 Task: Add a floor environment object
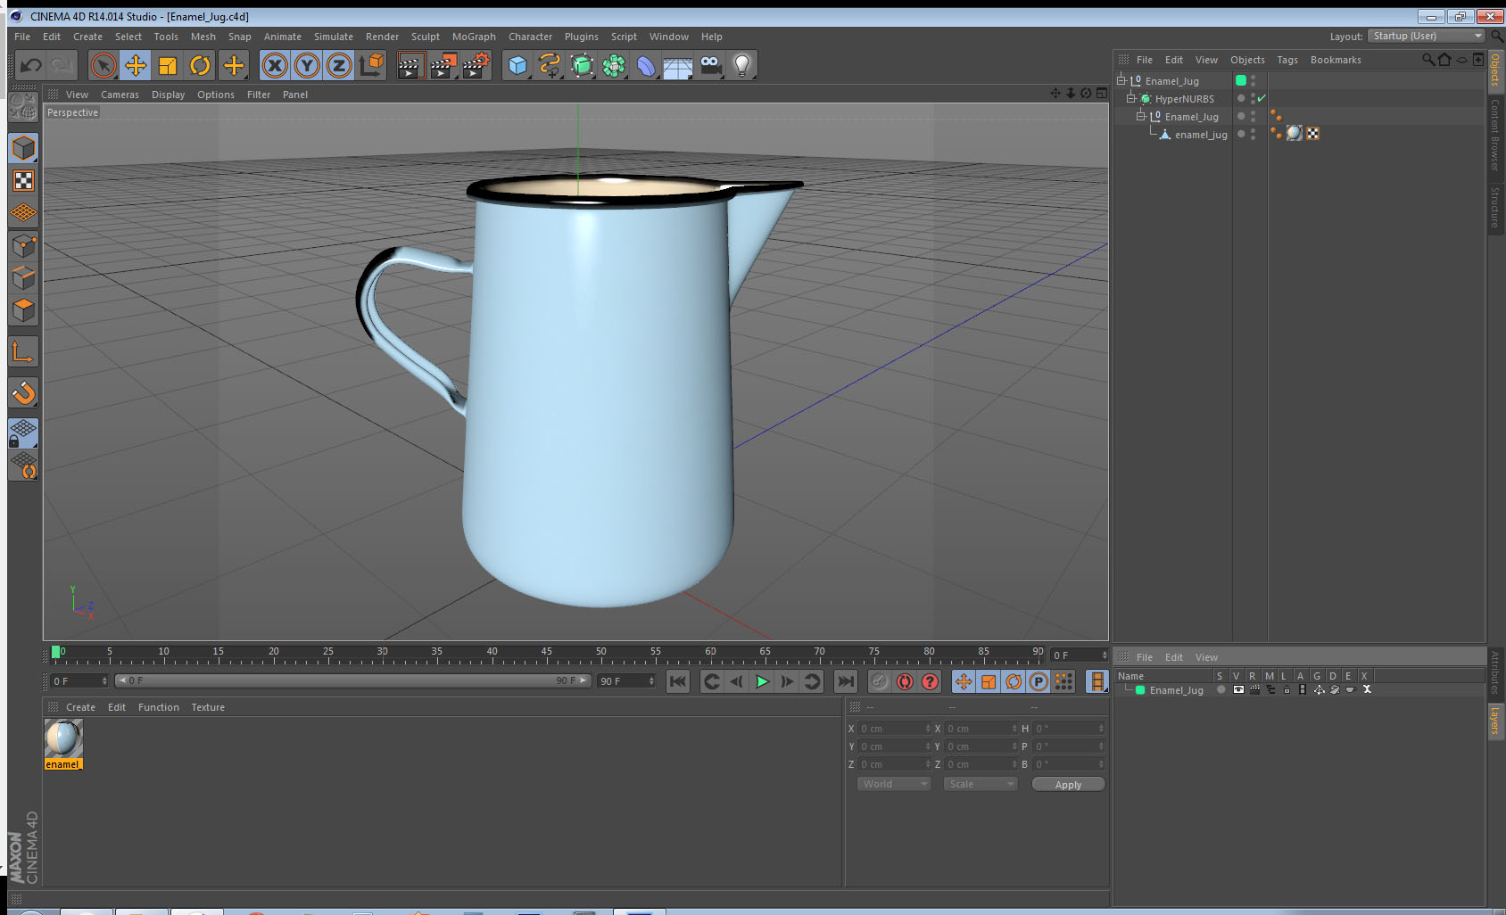point(678,65)
